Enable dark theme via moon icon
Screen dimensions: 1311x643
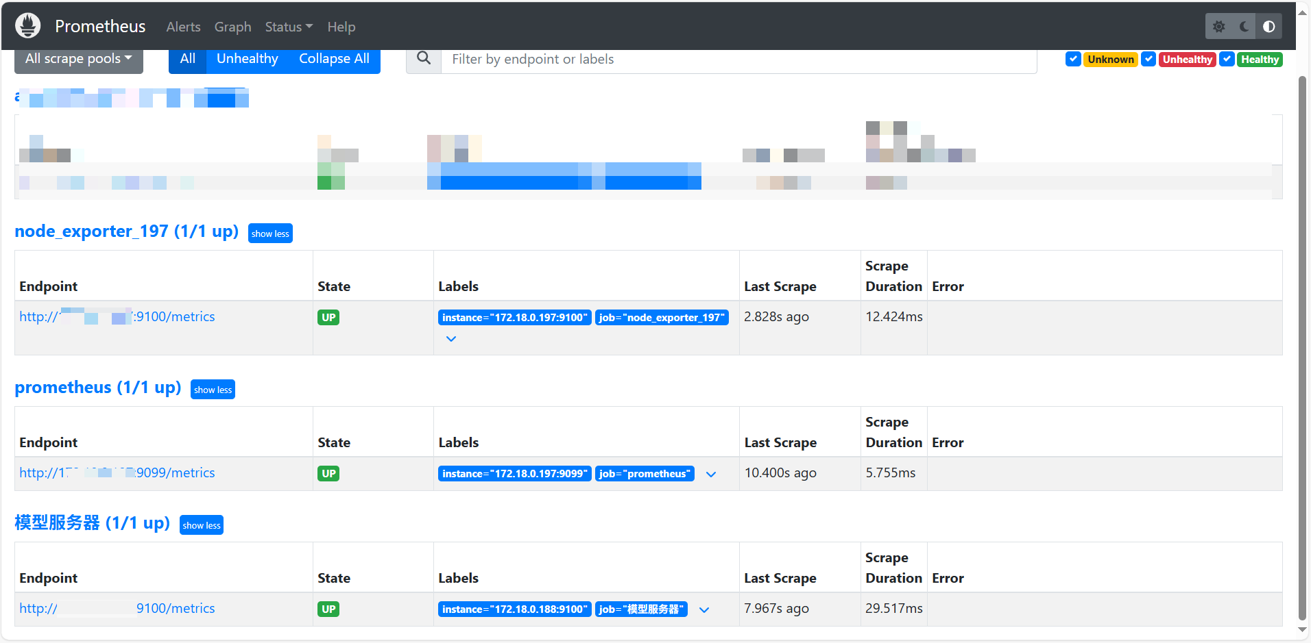1244,26
